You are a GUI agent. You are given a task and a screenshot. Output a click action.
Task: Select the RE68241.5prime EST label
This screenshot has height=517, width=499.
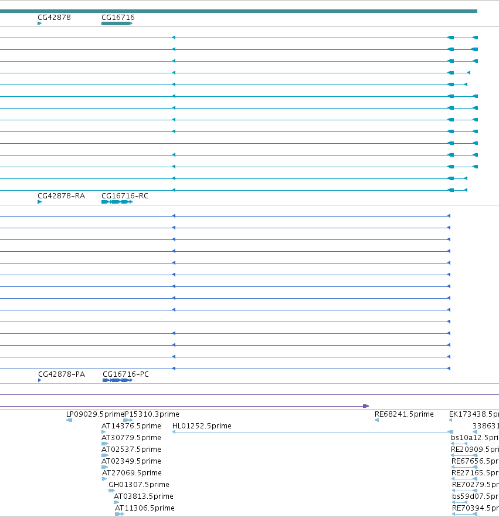(404, 414)
